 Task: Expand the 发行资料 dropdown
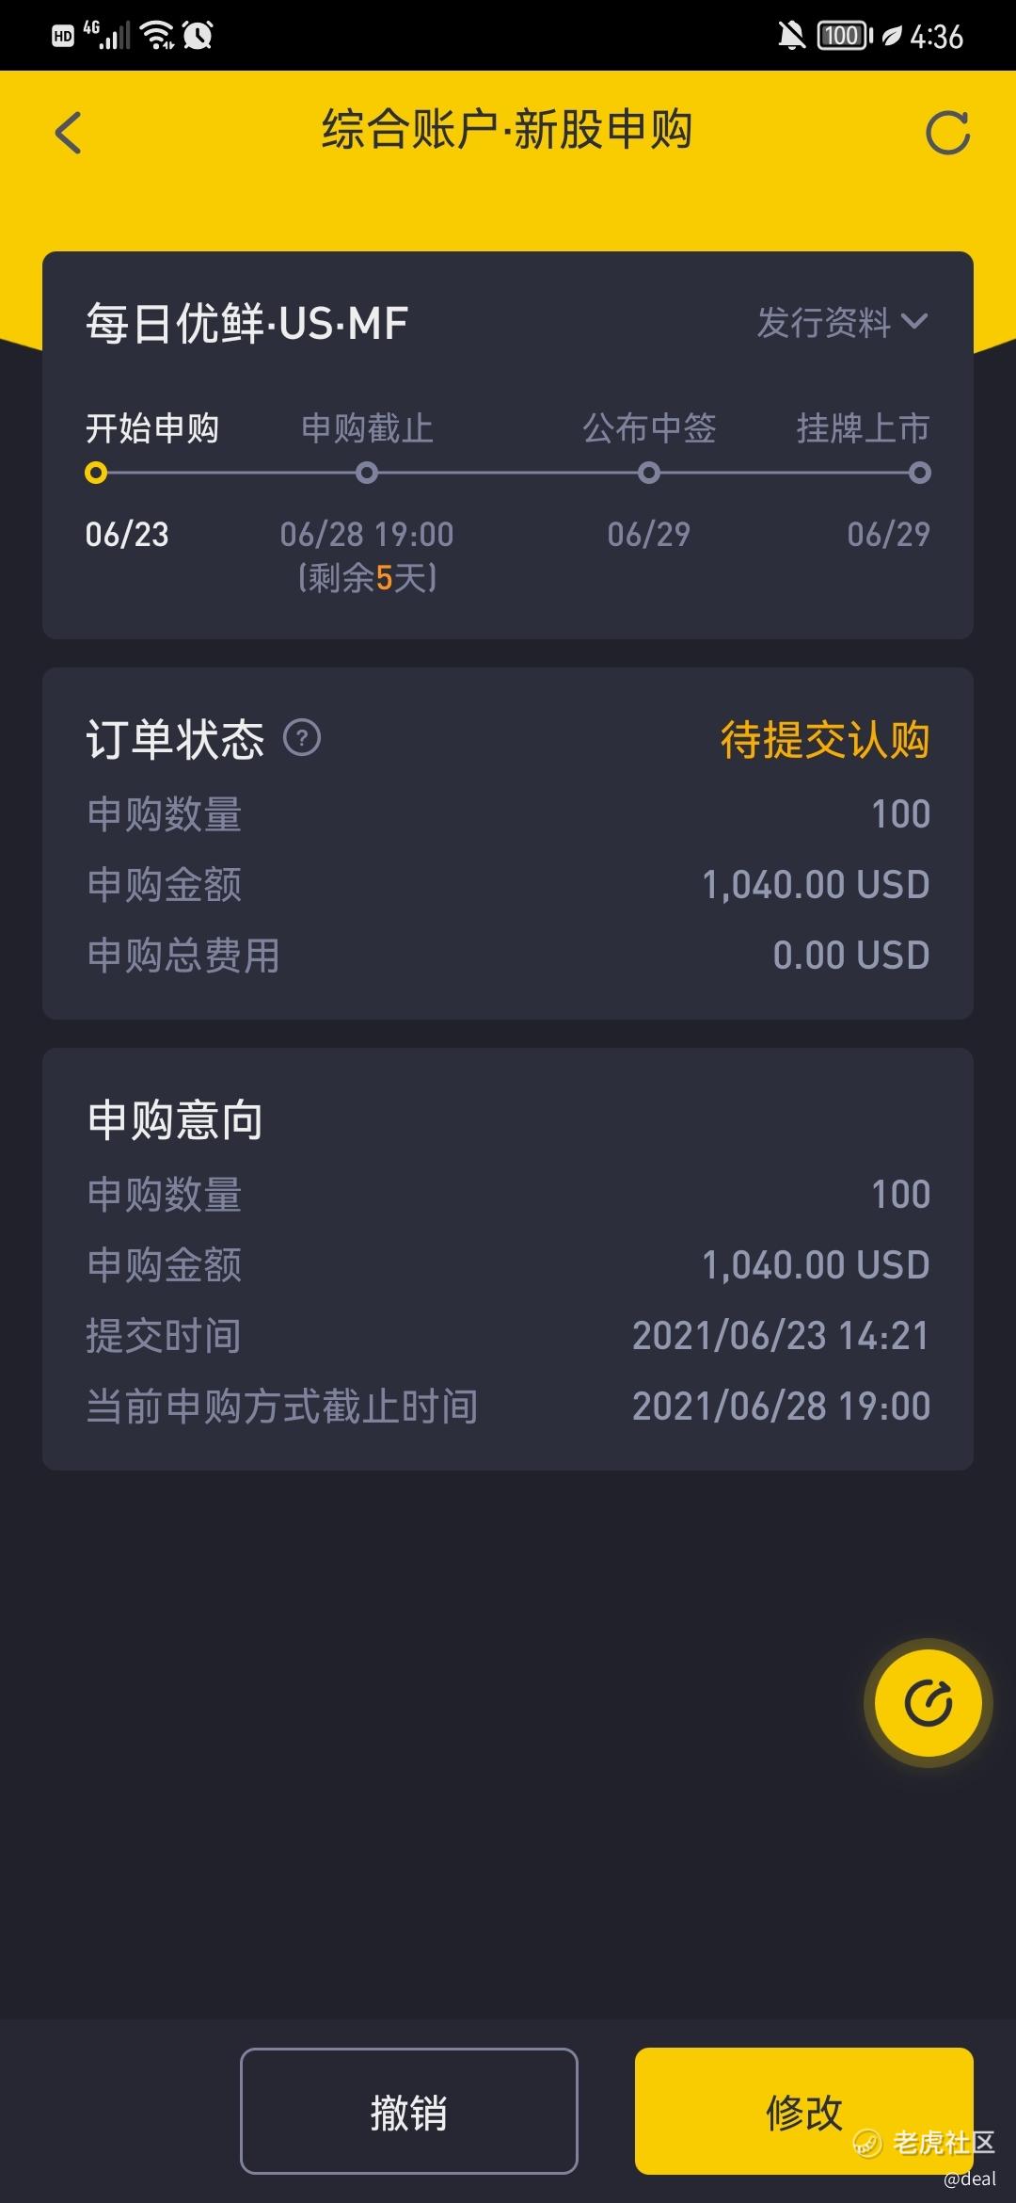click(842, 322)
